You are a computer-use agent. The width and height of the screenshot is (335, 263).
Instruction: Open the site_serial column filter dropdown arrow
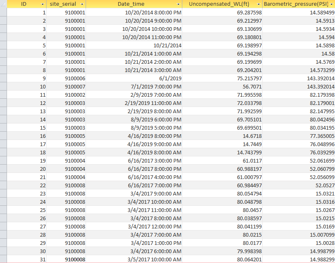(x=83, y=4)
